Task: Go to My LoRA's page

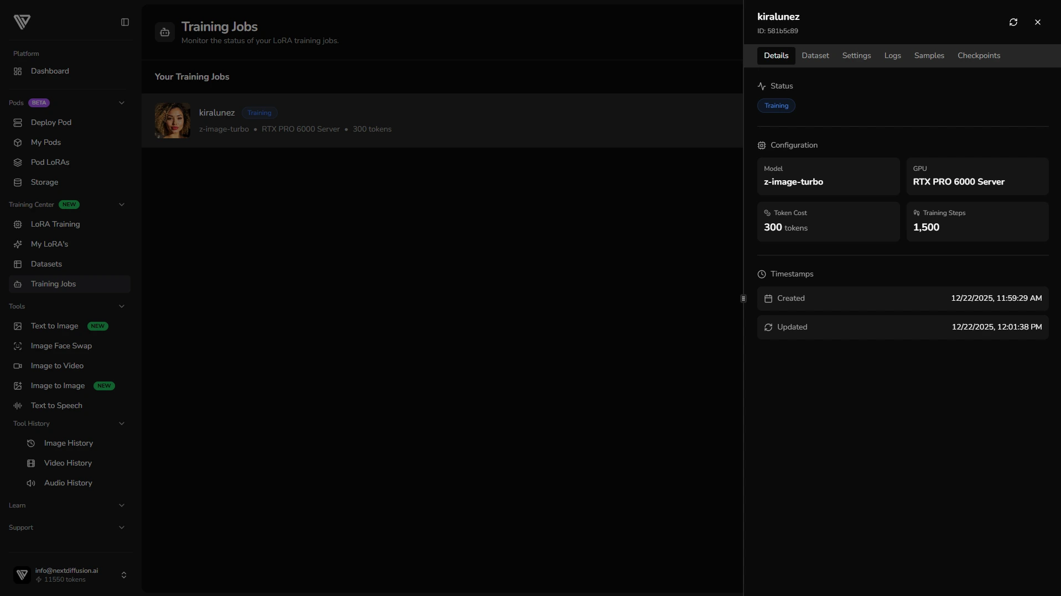Action: (49, 244)
